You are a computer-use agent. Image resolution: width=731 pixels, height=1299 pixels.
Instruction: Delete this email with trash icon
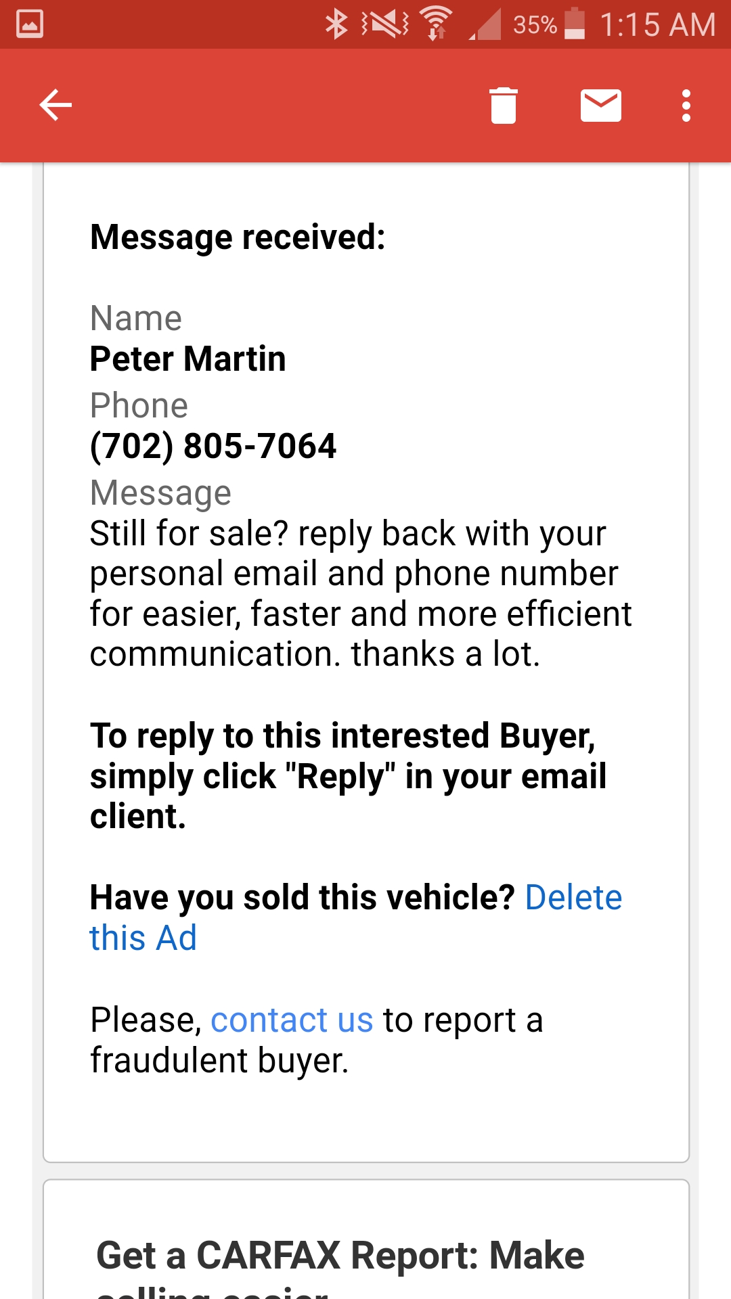[x=503, y=106]
